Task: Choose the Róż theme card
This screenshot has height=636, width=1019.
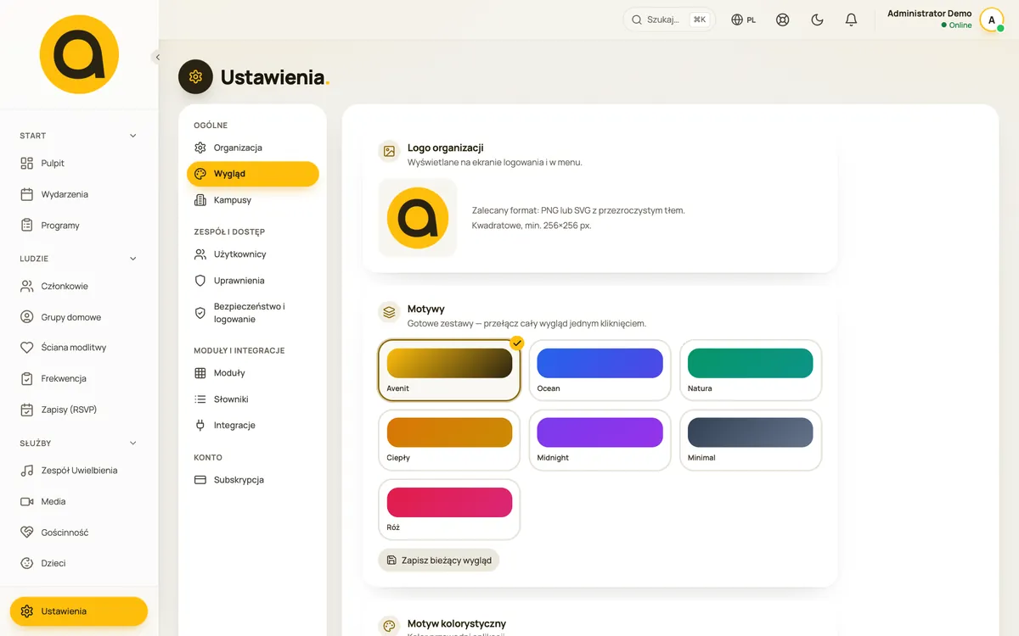Action: (x=449, y=510)
